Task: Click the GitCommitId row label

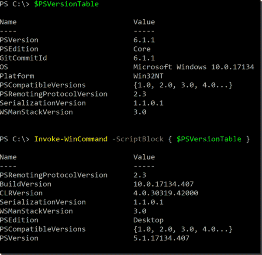Action: (x=24, y=58)
